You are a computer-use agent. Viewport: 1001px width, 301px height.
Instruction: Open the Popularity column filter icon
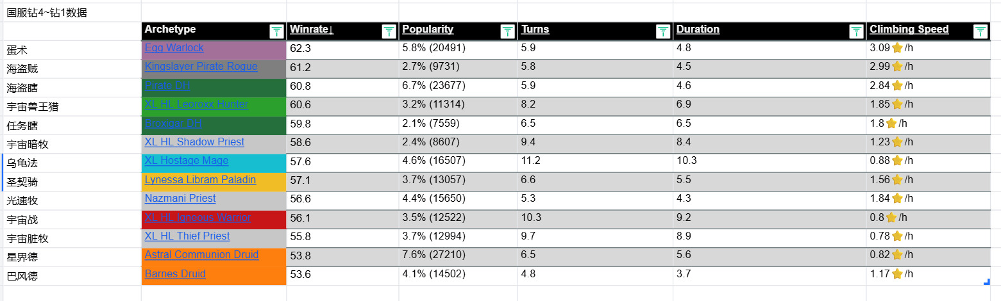click(507, 31)
